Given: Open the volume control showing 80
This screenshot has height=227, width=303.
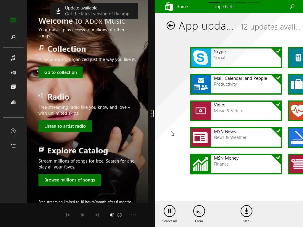Looking at the screenshot, I should [116, 215].
